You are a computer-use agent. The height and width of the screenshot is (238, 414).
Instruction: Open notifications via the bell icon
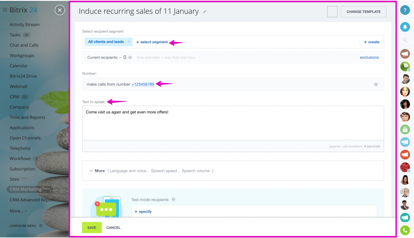(x=405, y=27)
